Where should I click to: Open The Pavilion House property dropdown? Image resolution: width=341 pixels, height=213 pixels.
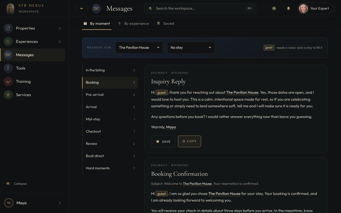(x=139, y=48)
